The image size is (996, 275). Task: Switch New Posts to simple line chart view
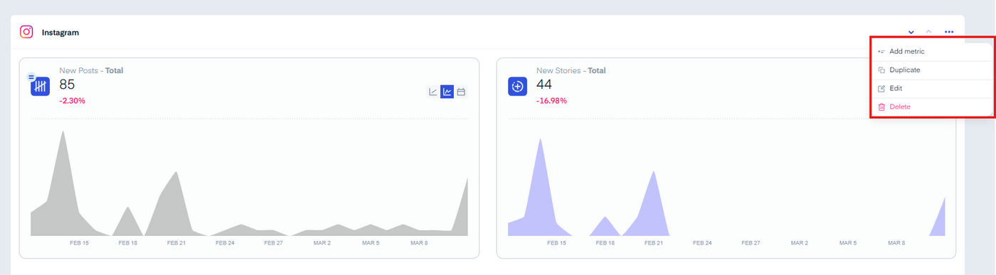click(x=433, y=92)
